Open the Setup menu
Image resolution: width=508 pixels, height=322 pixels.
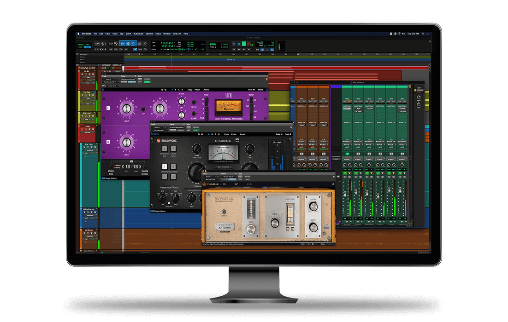pos(158,34)
